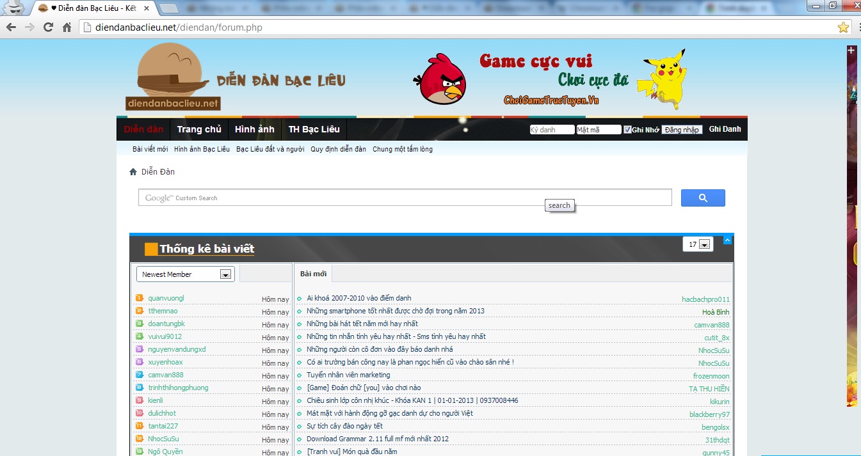Viewport: 861px width, 456px height.
Task: Click rank 7 badge beside camvan888
Action: (x=140, y=375)
